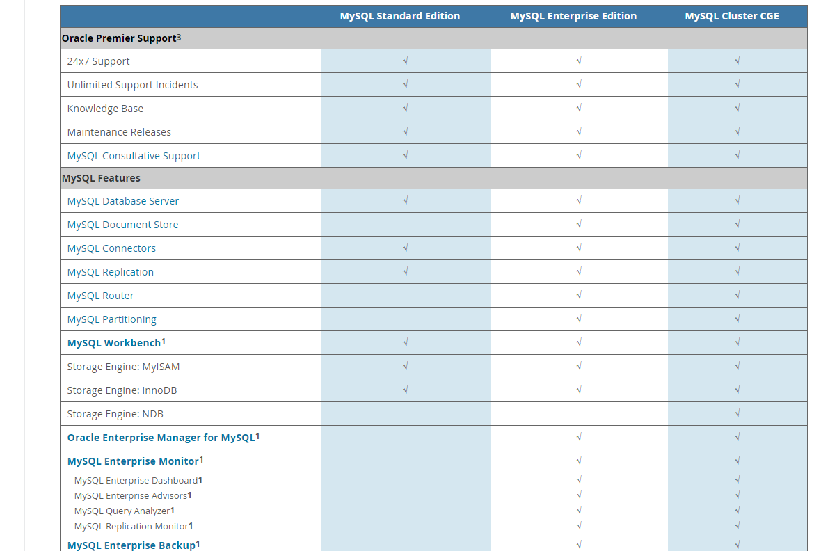Click Cluster CGE checkmark for MySQL Query Analyzer
This screenshot has height=551, width=837.
[x=738, y=511]
